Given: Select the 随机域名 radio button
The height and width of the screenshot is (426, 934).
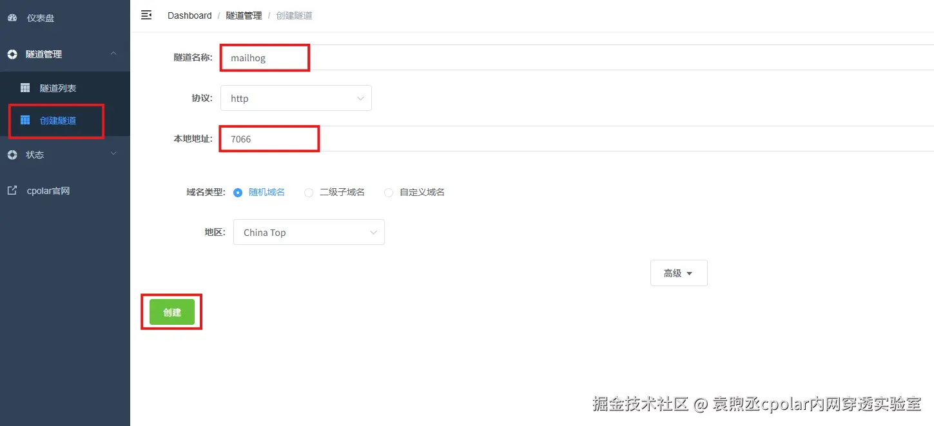Looking at the screenshot, I should 238,192.
